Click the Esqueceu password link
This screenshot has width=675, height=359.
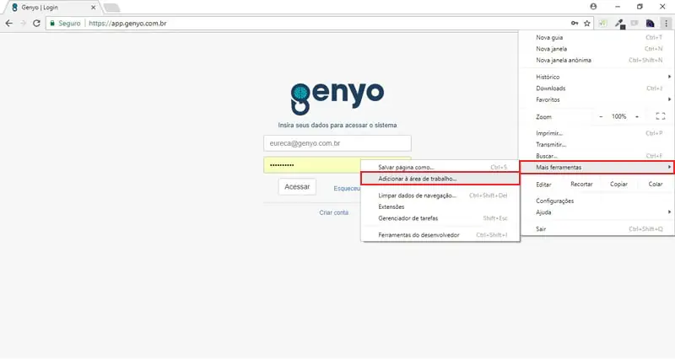(347, 188)
